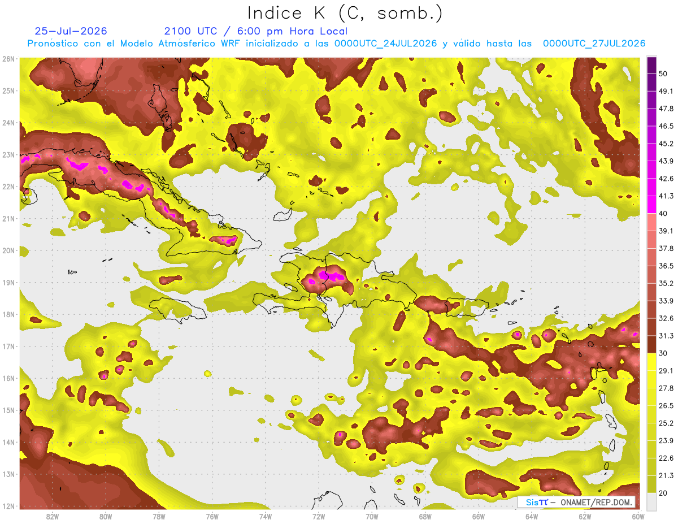The height and width of the screenshot is (524, 678).
Task: Click the latitude axis label "24N"
Action: (x=8, y=123)
